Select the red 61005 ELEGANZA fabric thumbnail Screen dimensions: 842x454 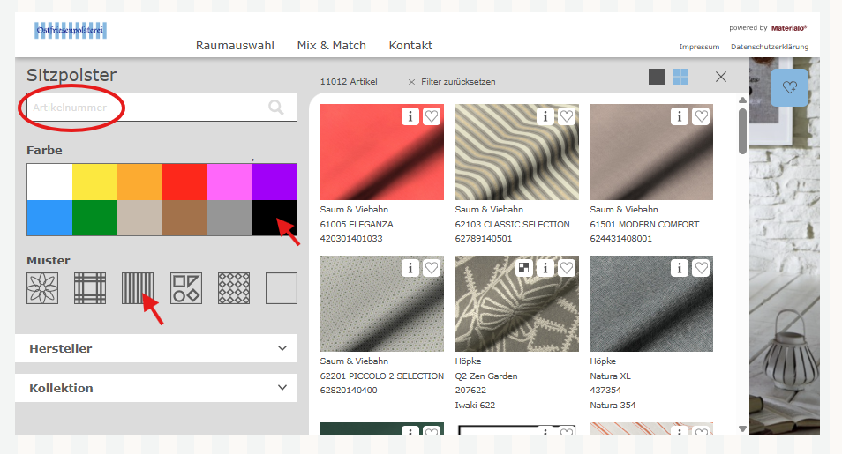(382, 152)
